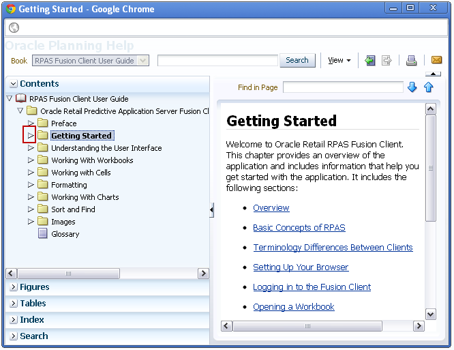Click the content pane vertical scrollbar thumb
The height and width of the screenshot is (350, 454).
(x=431, y=168)
